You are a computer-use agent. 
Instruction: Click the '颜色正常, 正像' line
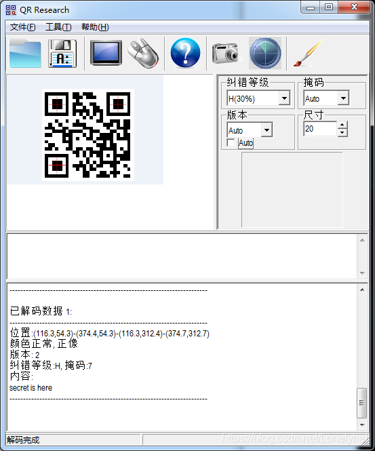pyautogui.click(x=43, y=344)
